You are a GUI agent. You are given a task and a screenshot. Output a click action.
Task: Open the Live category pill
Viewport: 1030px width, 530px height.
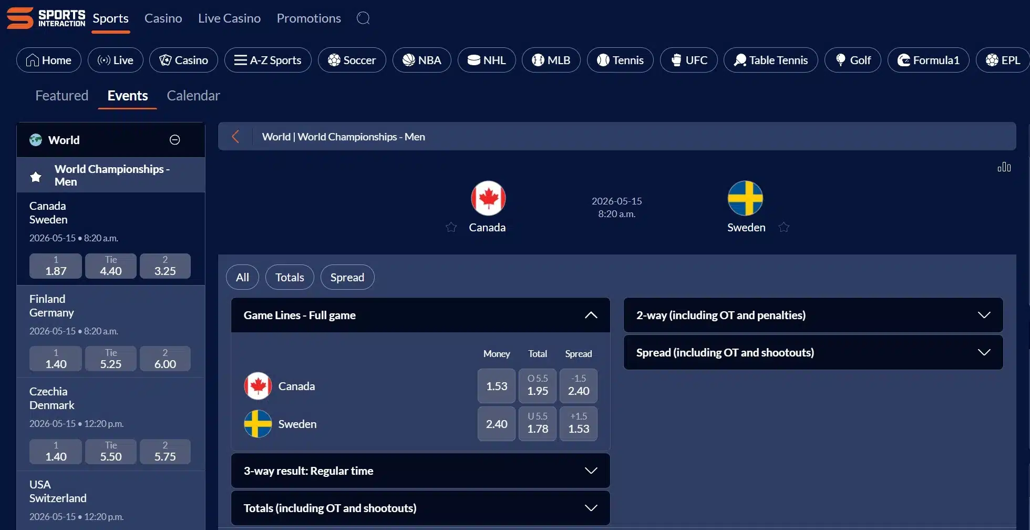coord(116,60)
